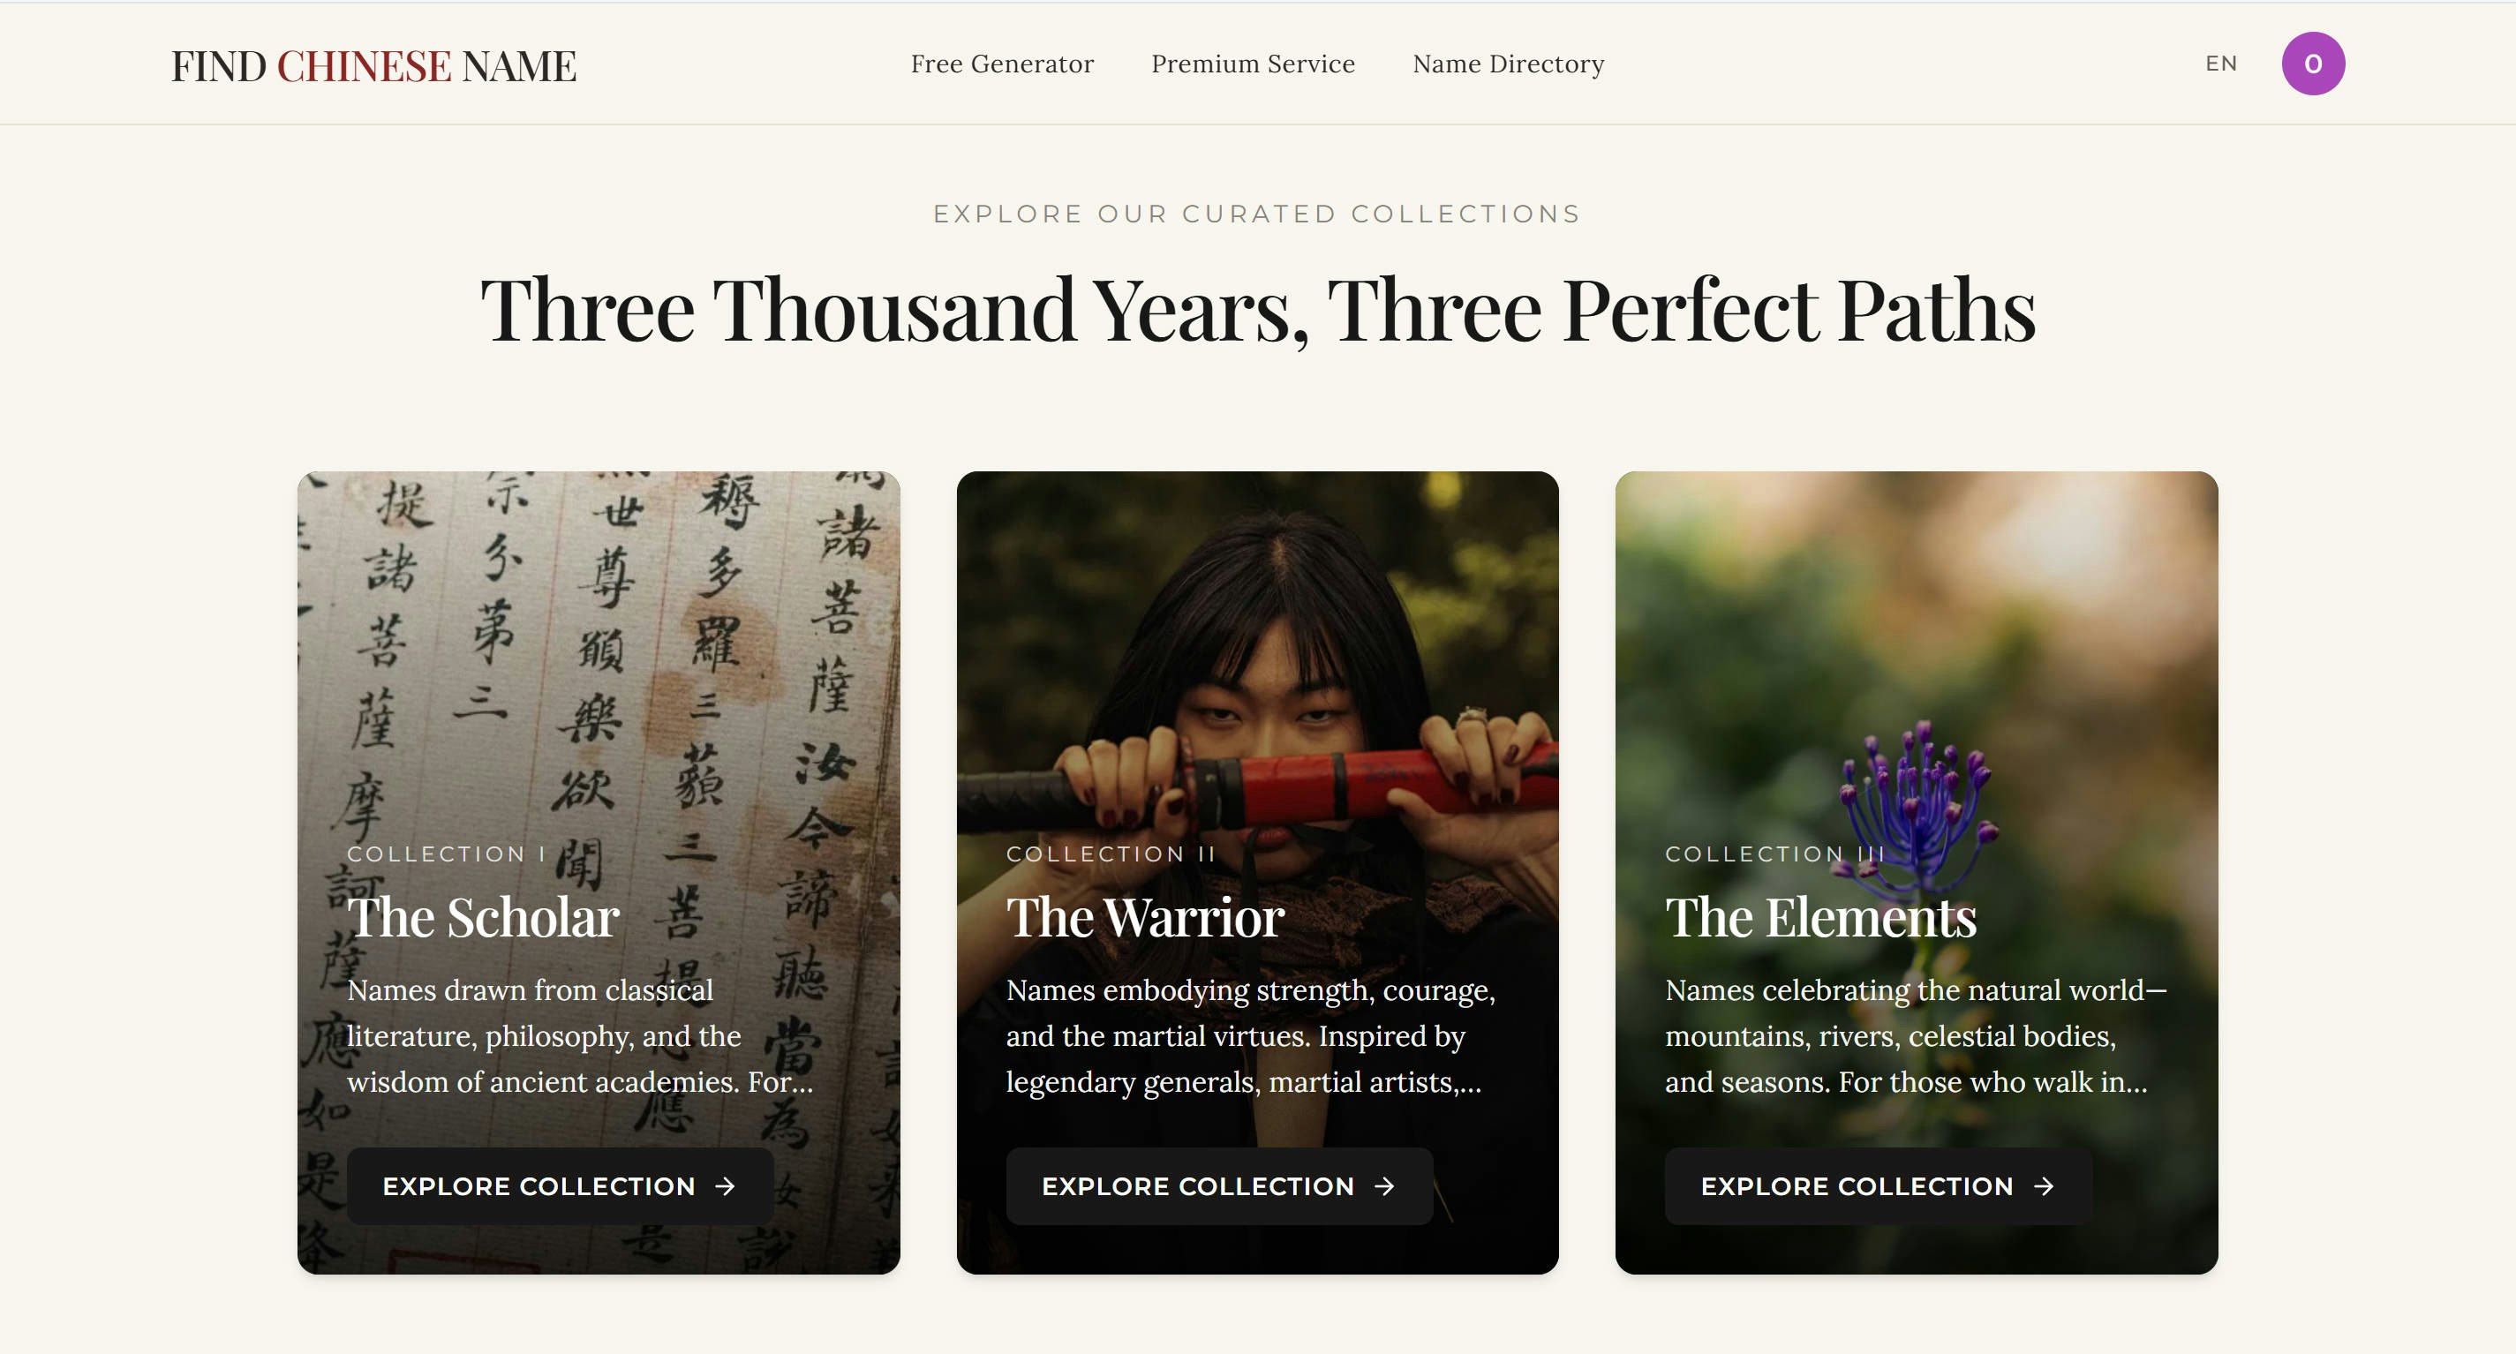Select The Warrior card title

click(x=1145, y=917)
